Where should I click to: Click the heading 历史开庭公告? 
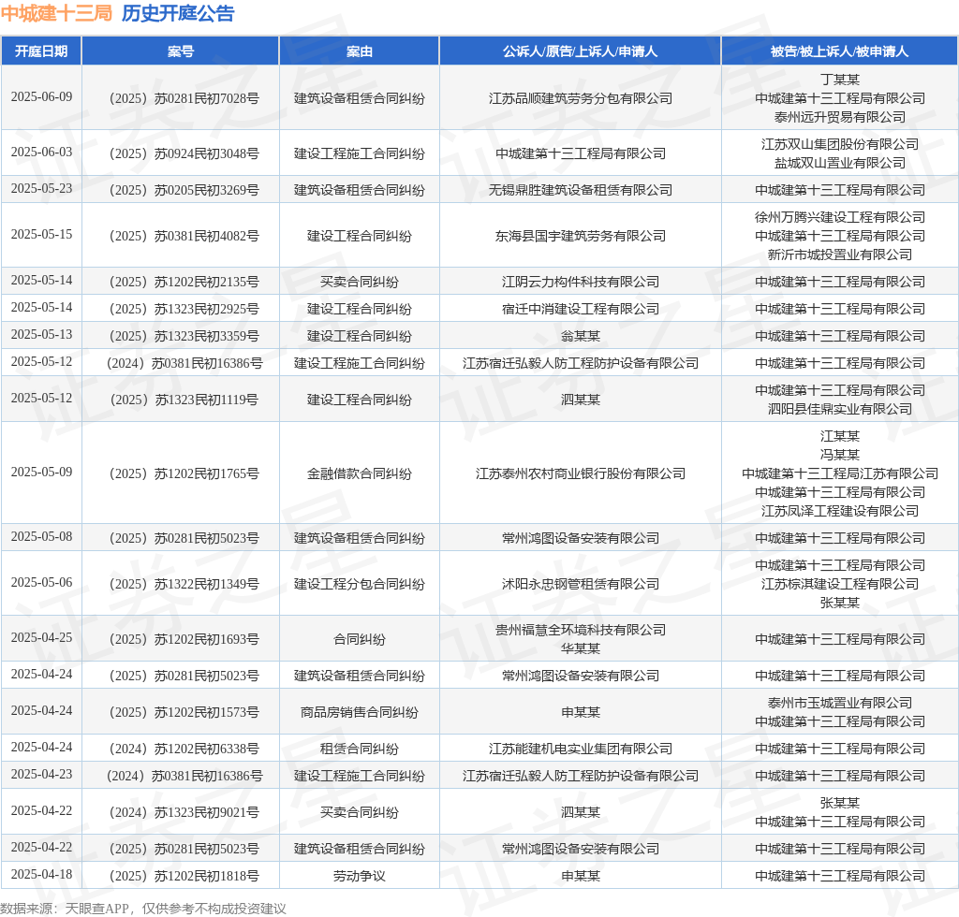coord(178,13)
